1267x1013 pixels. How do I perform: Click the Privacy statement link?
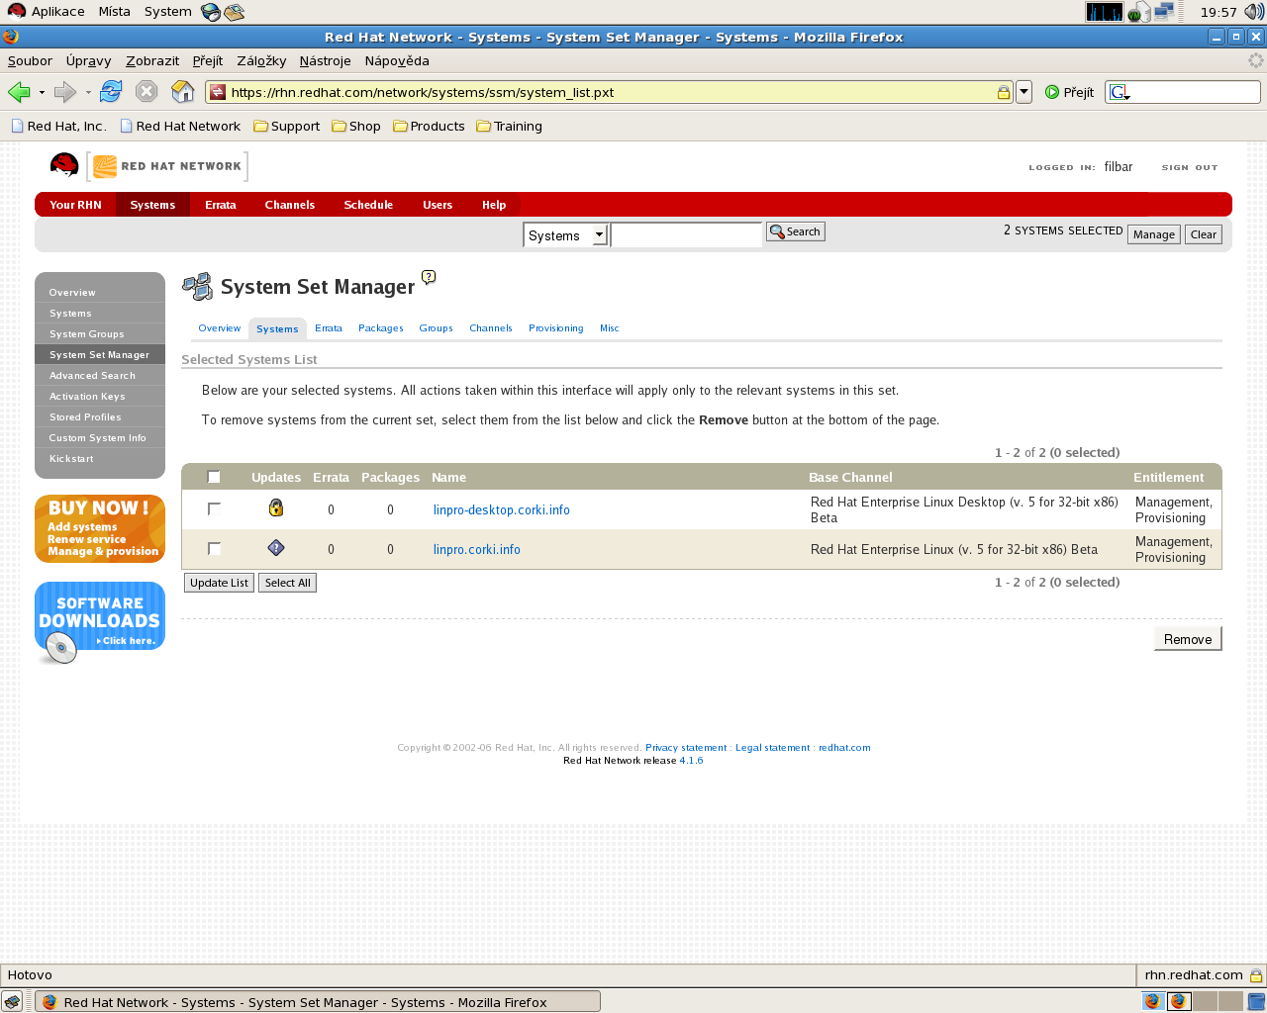point(686,748)
